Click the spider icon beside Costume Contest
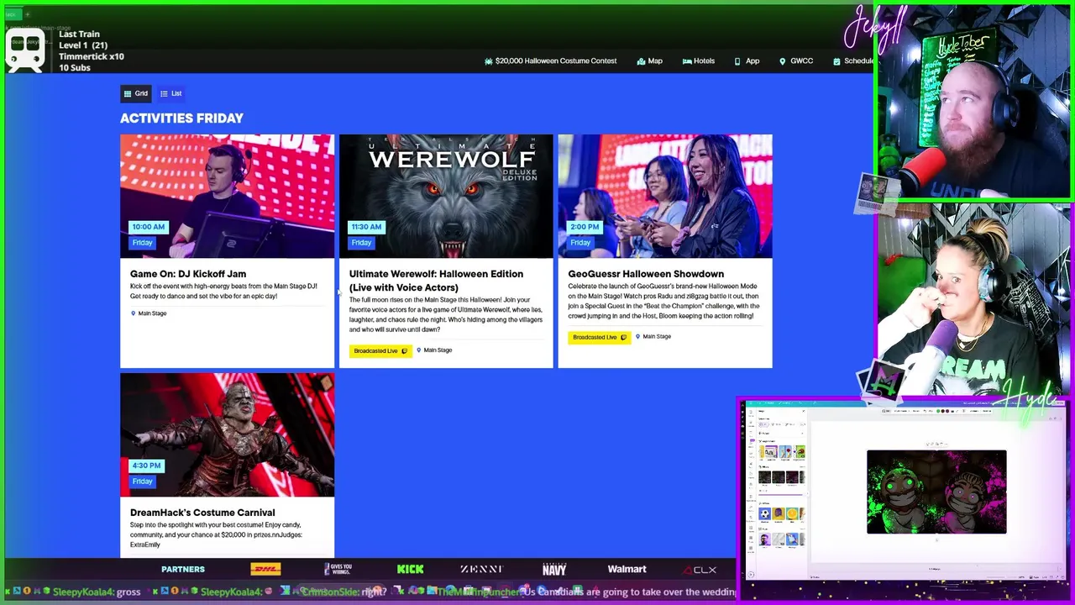Viewport: 1075px width, 605px height. pyautogui.click(x=489, y=61)
